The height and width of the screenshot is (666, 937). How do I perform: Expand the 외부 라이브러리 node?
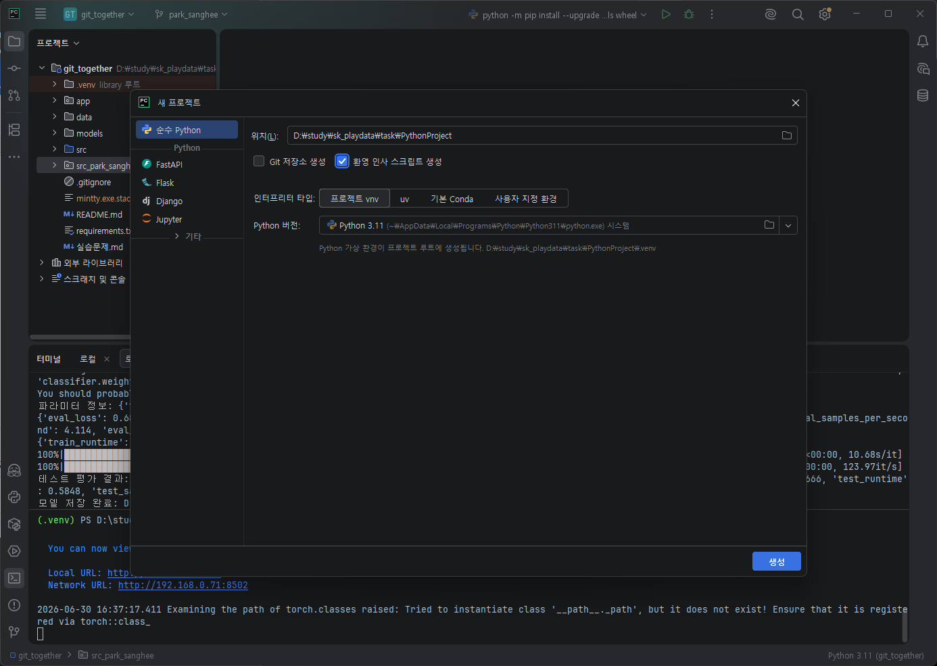point(42,262)
